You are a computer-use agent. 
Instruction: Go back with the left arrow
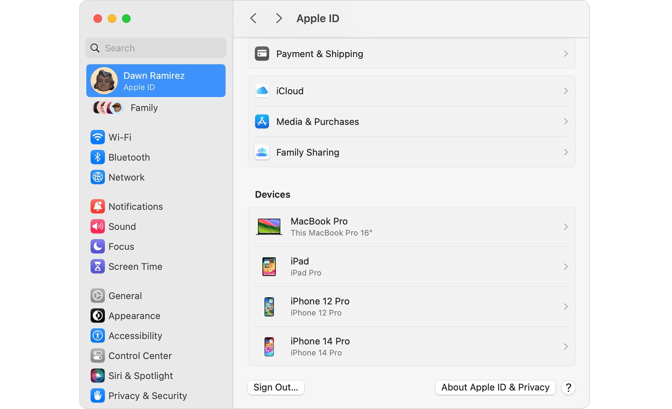(253, 18)
